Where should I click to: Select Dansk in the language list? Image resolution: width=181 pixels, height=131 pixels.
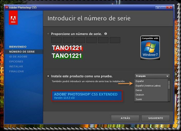point(139,90)
